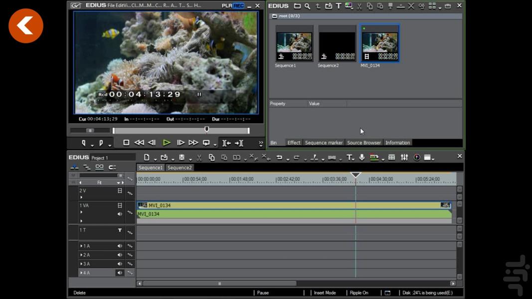The image size is (532, 299).
Task: Click the Search icon in the bin toolbar
Action: 307,6
